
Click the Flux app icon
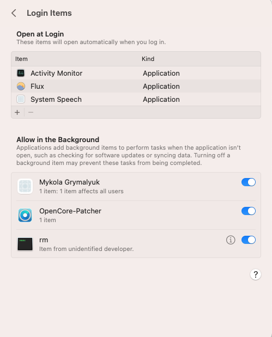[21, 86]
